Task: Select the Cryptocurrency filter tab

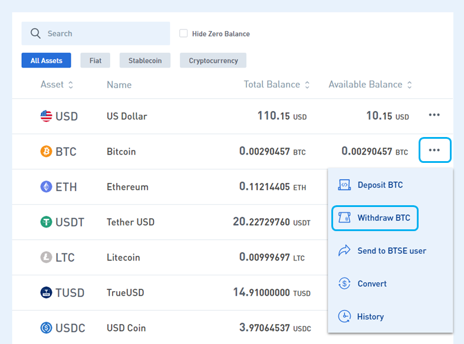Action: click(213, 61)
